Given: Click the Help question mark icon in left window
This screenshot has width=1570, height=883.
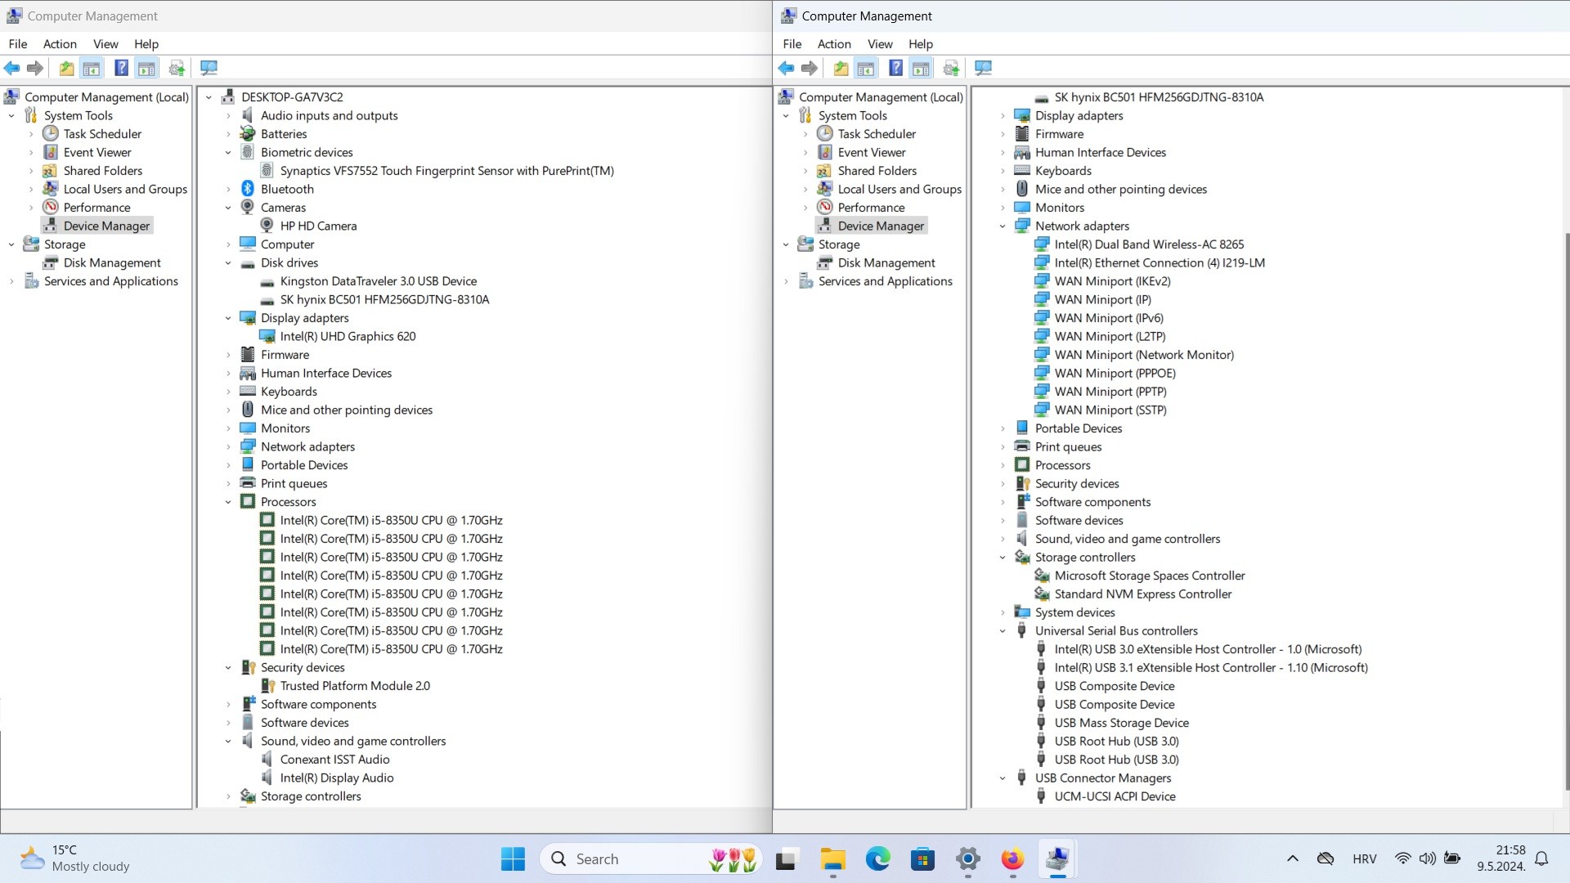Looking at the screenshot, I should (x=121, y=69).
